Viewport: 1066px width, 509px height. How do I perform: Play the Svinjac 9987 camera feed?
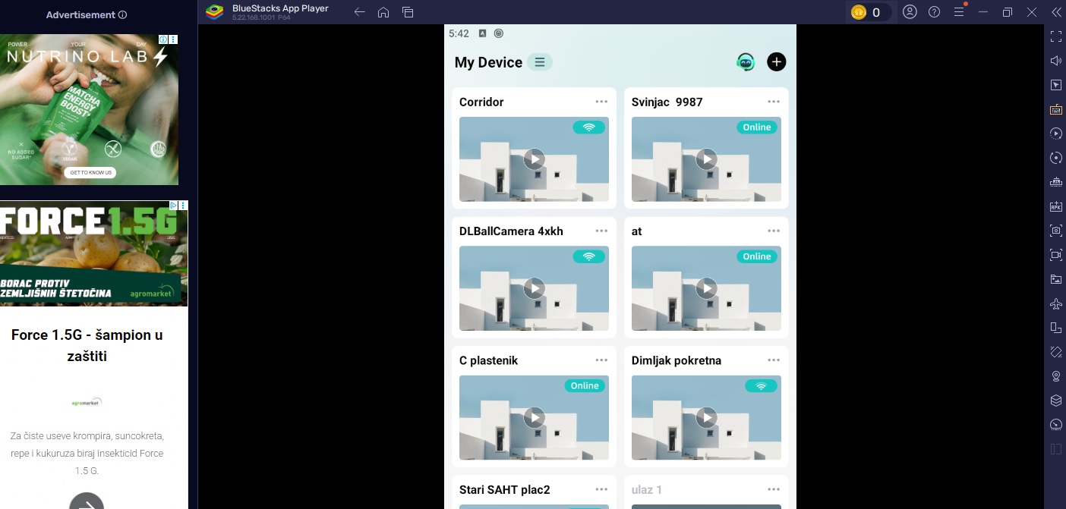click(x=706, y=159)
